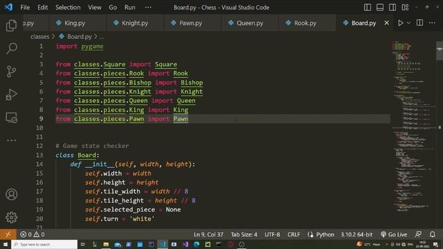Click the code minimap overview

coord(413,127)
